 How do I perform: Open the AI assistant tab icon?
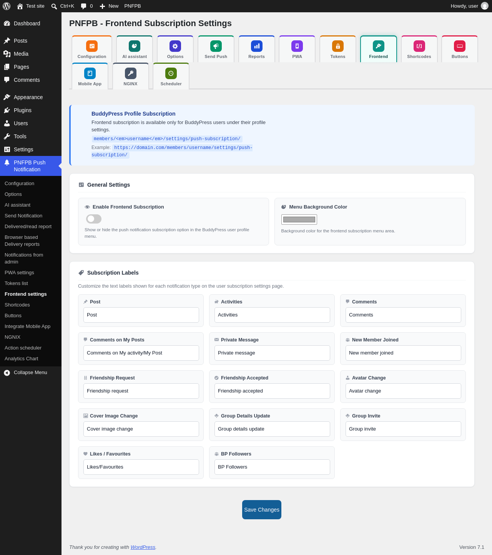click(x=135, y=46)
